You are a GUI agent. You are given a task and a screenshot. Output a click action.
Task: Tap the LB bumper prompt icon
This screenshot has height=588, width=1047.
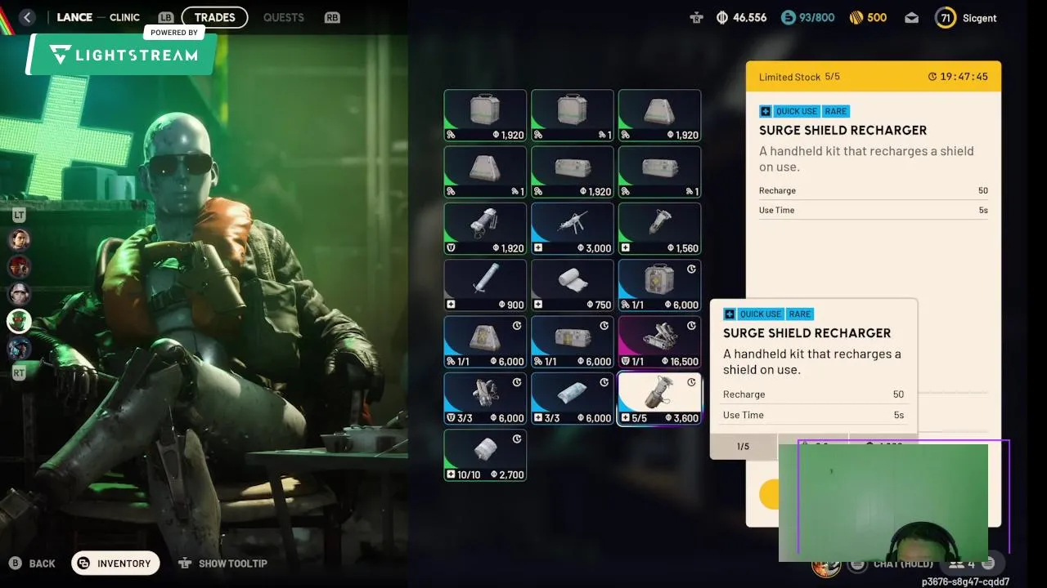tap(167, 17)
